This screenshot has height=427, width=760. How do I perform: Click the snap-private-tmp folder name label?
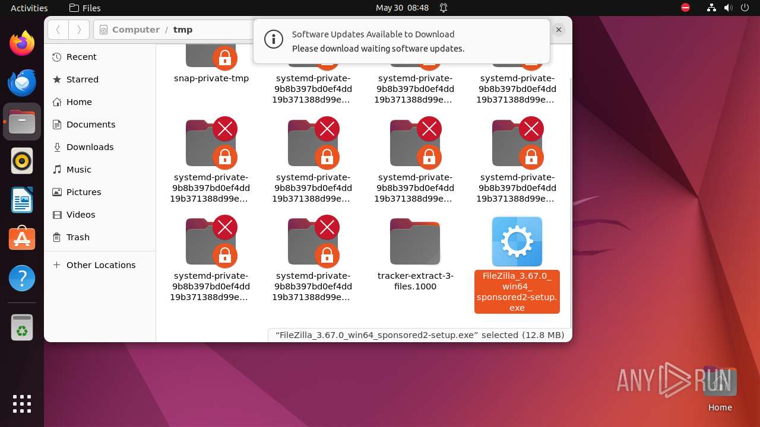coord(211,78)
